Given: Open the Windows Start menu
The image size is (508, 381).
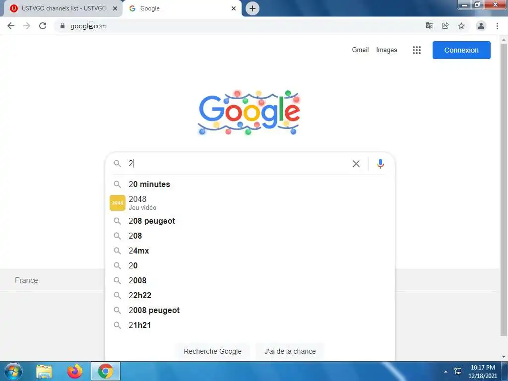Looking at the screenshot, I should pyautogui.click(x=13, y=371).
